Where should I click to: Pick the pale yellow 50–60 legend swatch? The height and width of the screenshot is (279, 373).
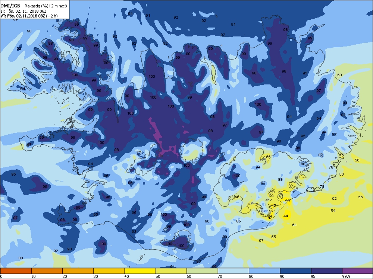(x=171, y=271)
